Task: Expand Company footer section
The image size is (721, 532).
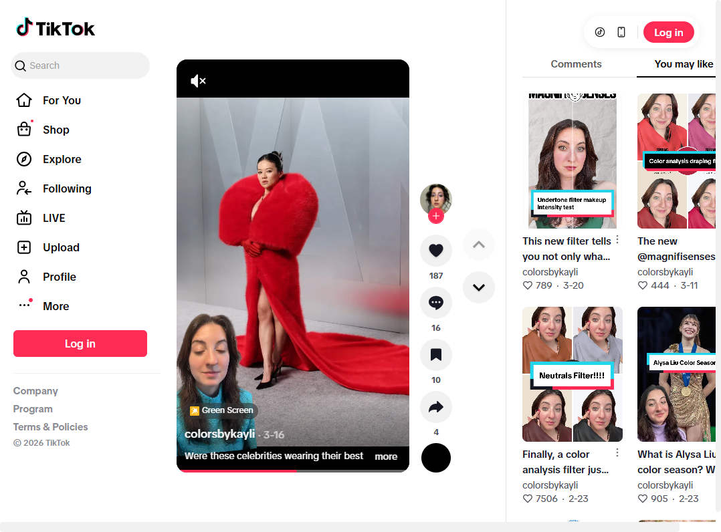Action: (x=35, y=391)
